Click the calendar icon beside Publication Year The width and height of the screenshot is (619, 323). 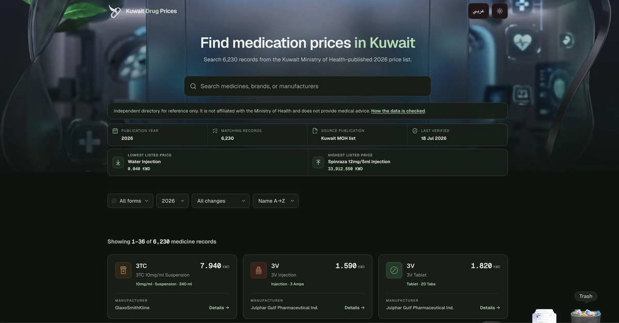[115, 131]
